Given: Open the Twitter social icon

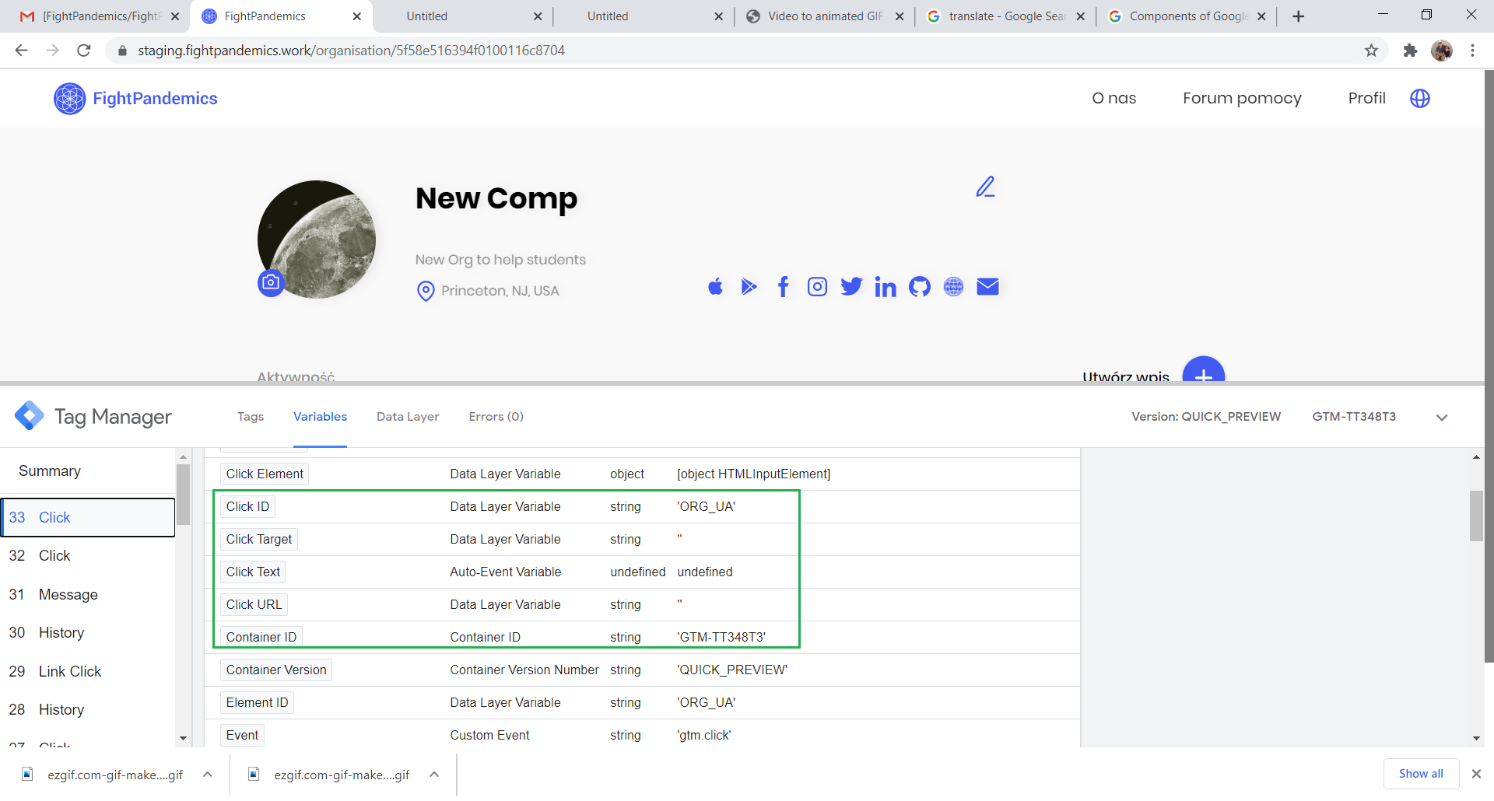Looking at the screenshot, I should tap(851, 287).
